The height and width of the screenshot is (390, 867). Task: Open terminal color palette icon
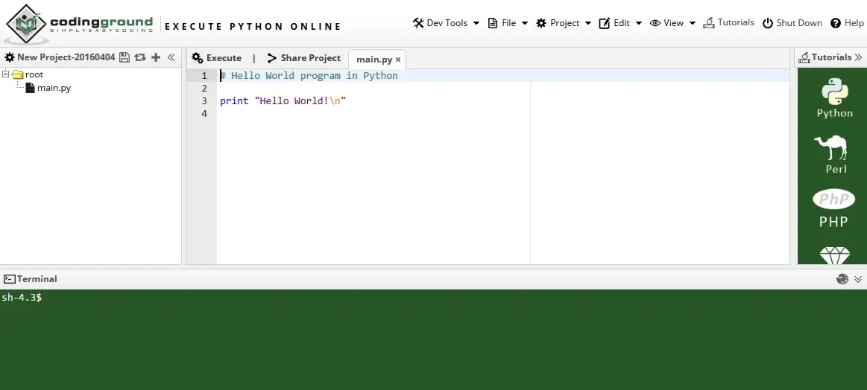coord(842,279)
